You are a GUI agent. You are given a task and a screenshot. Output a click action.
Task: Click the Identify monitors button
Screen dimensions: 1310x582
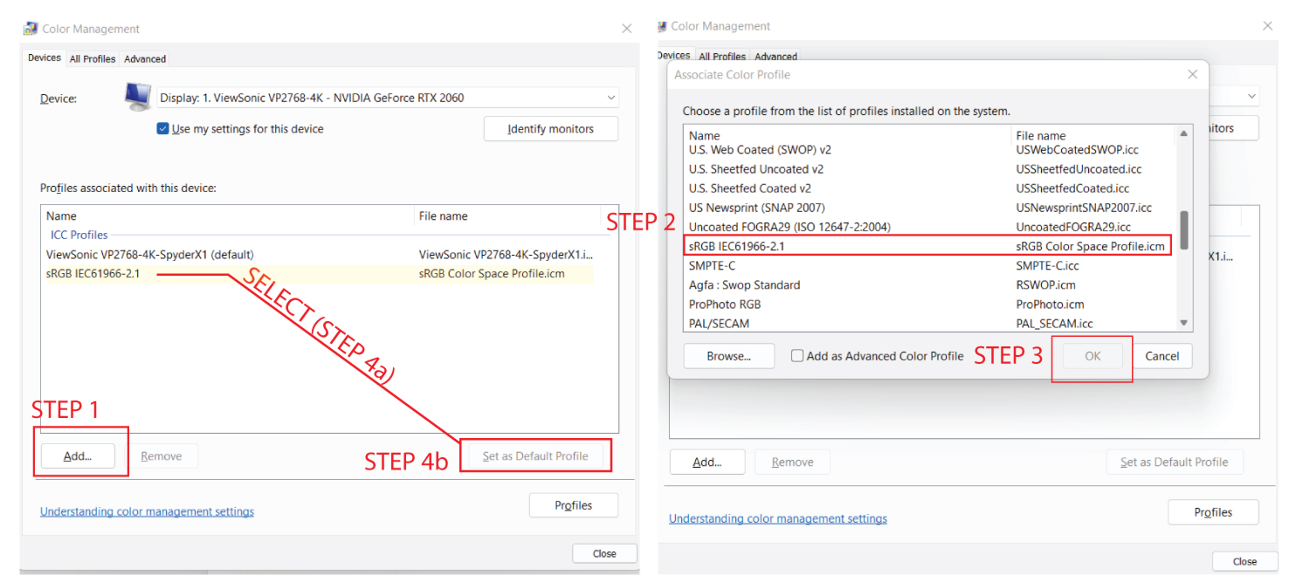point(550,128)
